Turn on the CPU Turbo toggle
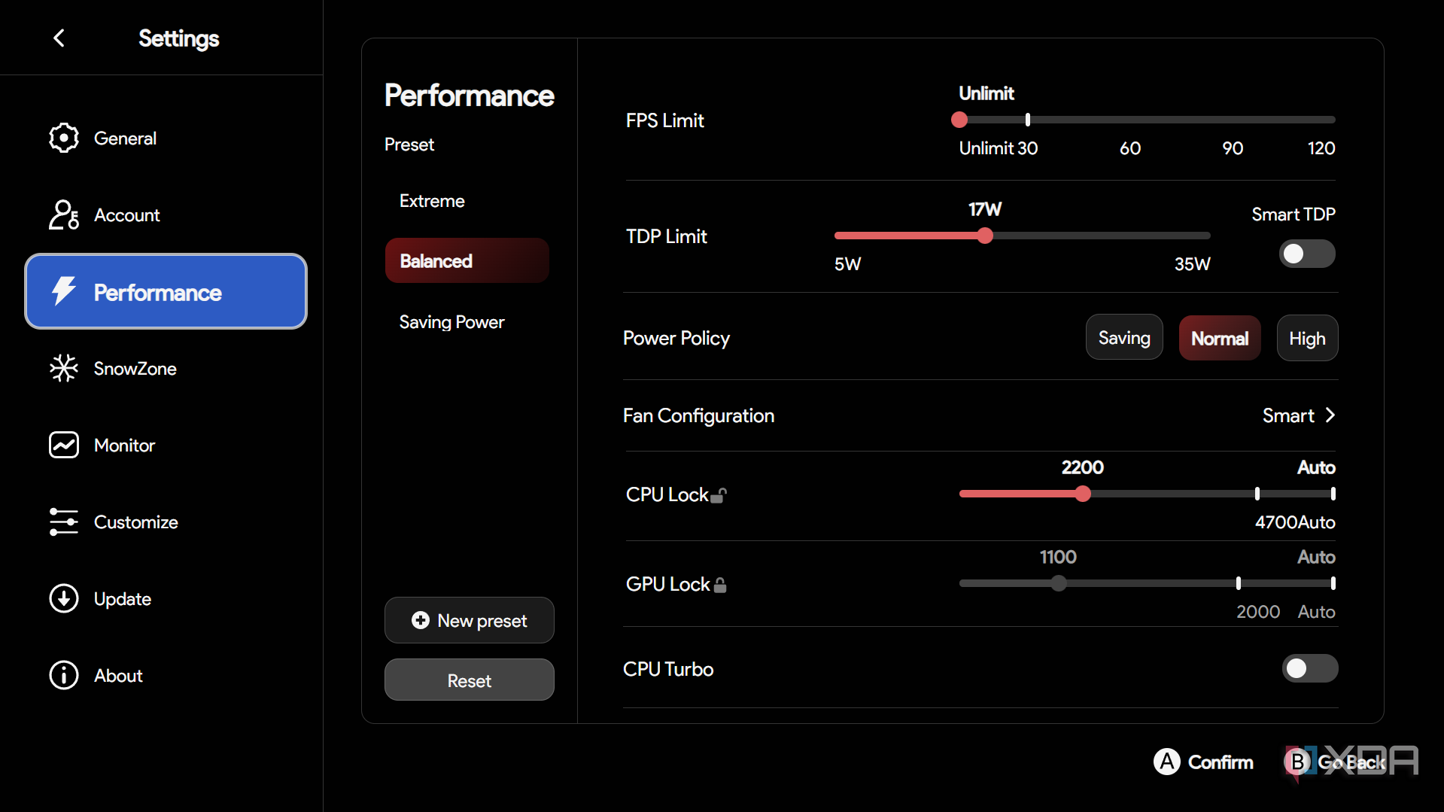Viewport: 1444px width, 812px height. click(x=1310, y=668)
